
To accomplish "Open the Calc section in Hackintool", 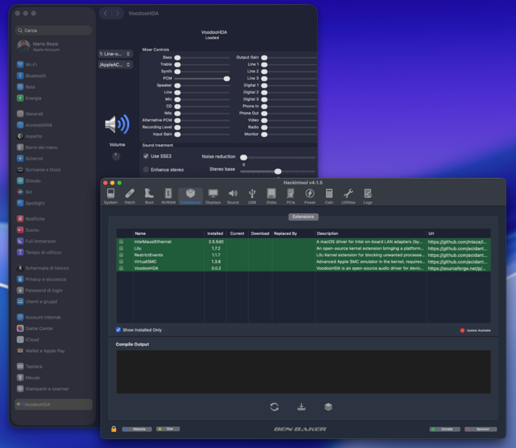I will click(329, 196).
